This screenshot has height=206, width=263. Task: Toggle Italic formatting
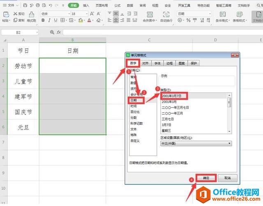(x=49, y=20)
